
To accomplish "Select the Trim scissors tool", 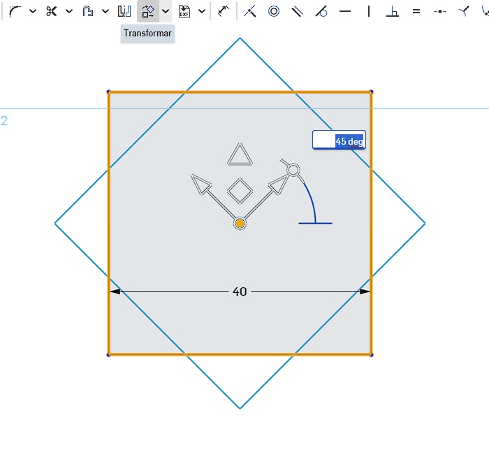I will (x=51, y=11).
